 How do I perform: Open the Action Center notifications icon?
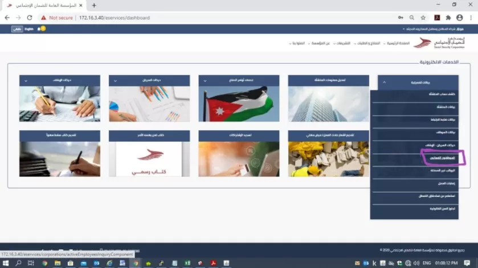click(467, 263)
